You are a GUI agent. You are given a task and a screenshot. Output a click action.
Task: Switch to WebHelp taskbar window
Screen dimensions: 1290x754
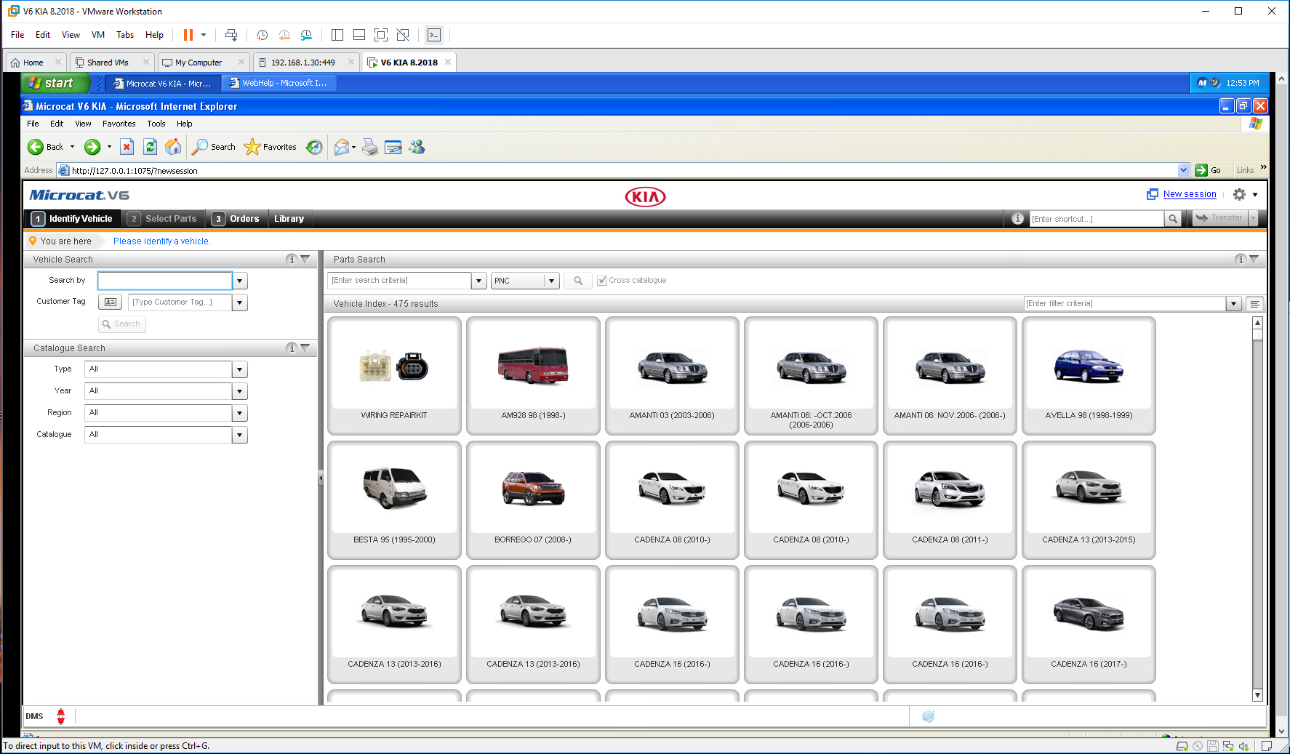coord(279,84)
